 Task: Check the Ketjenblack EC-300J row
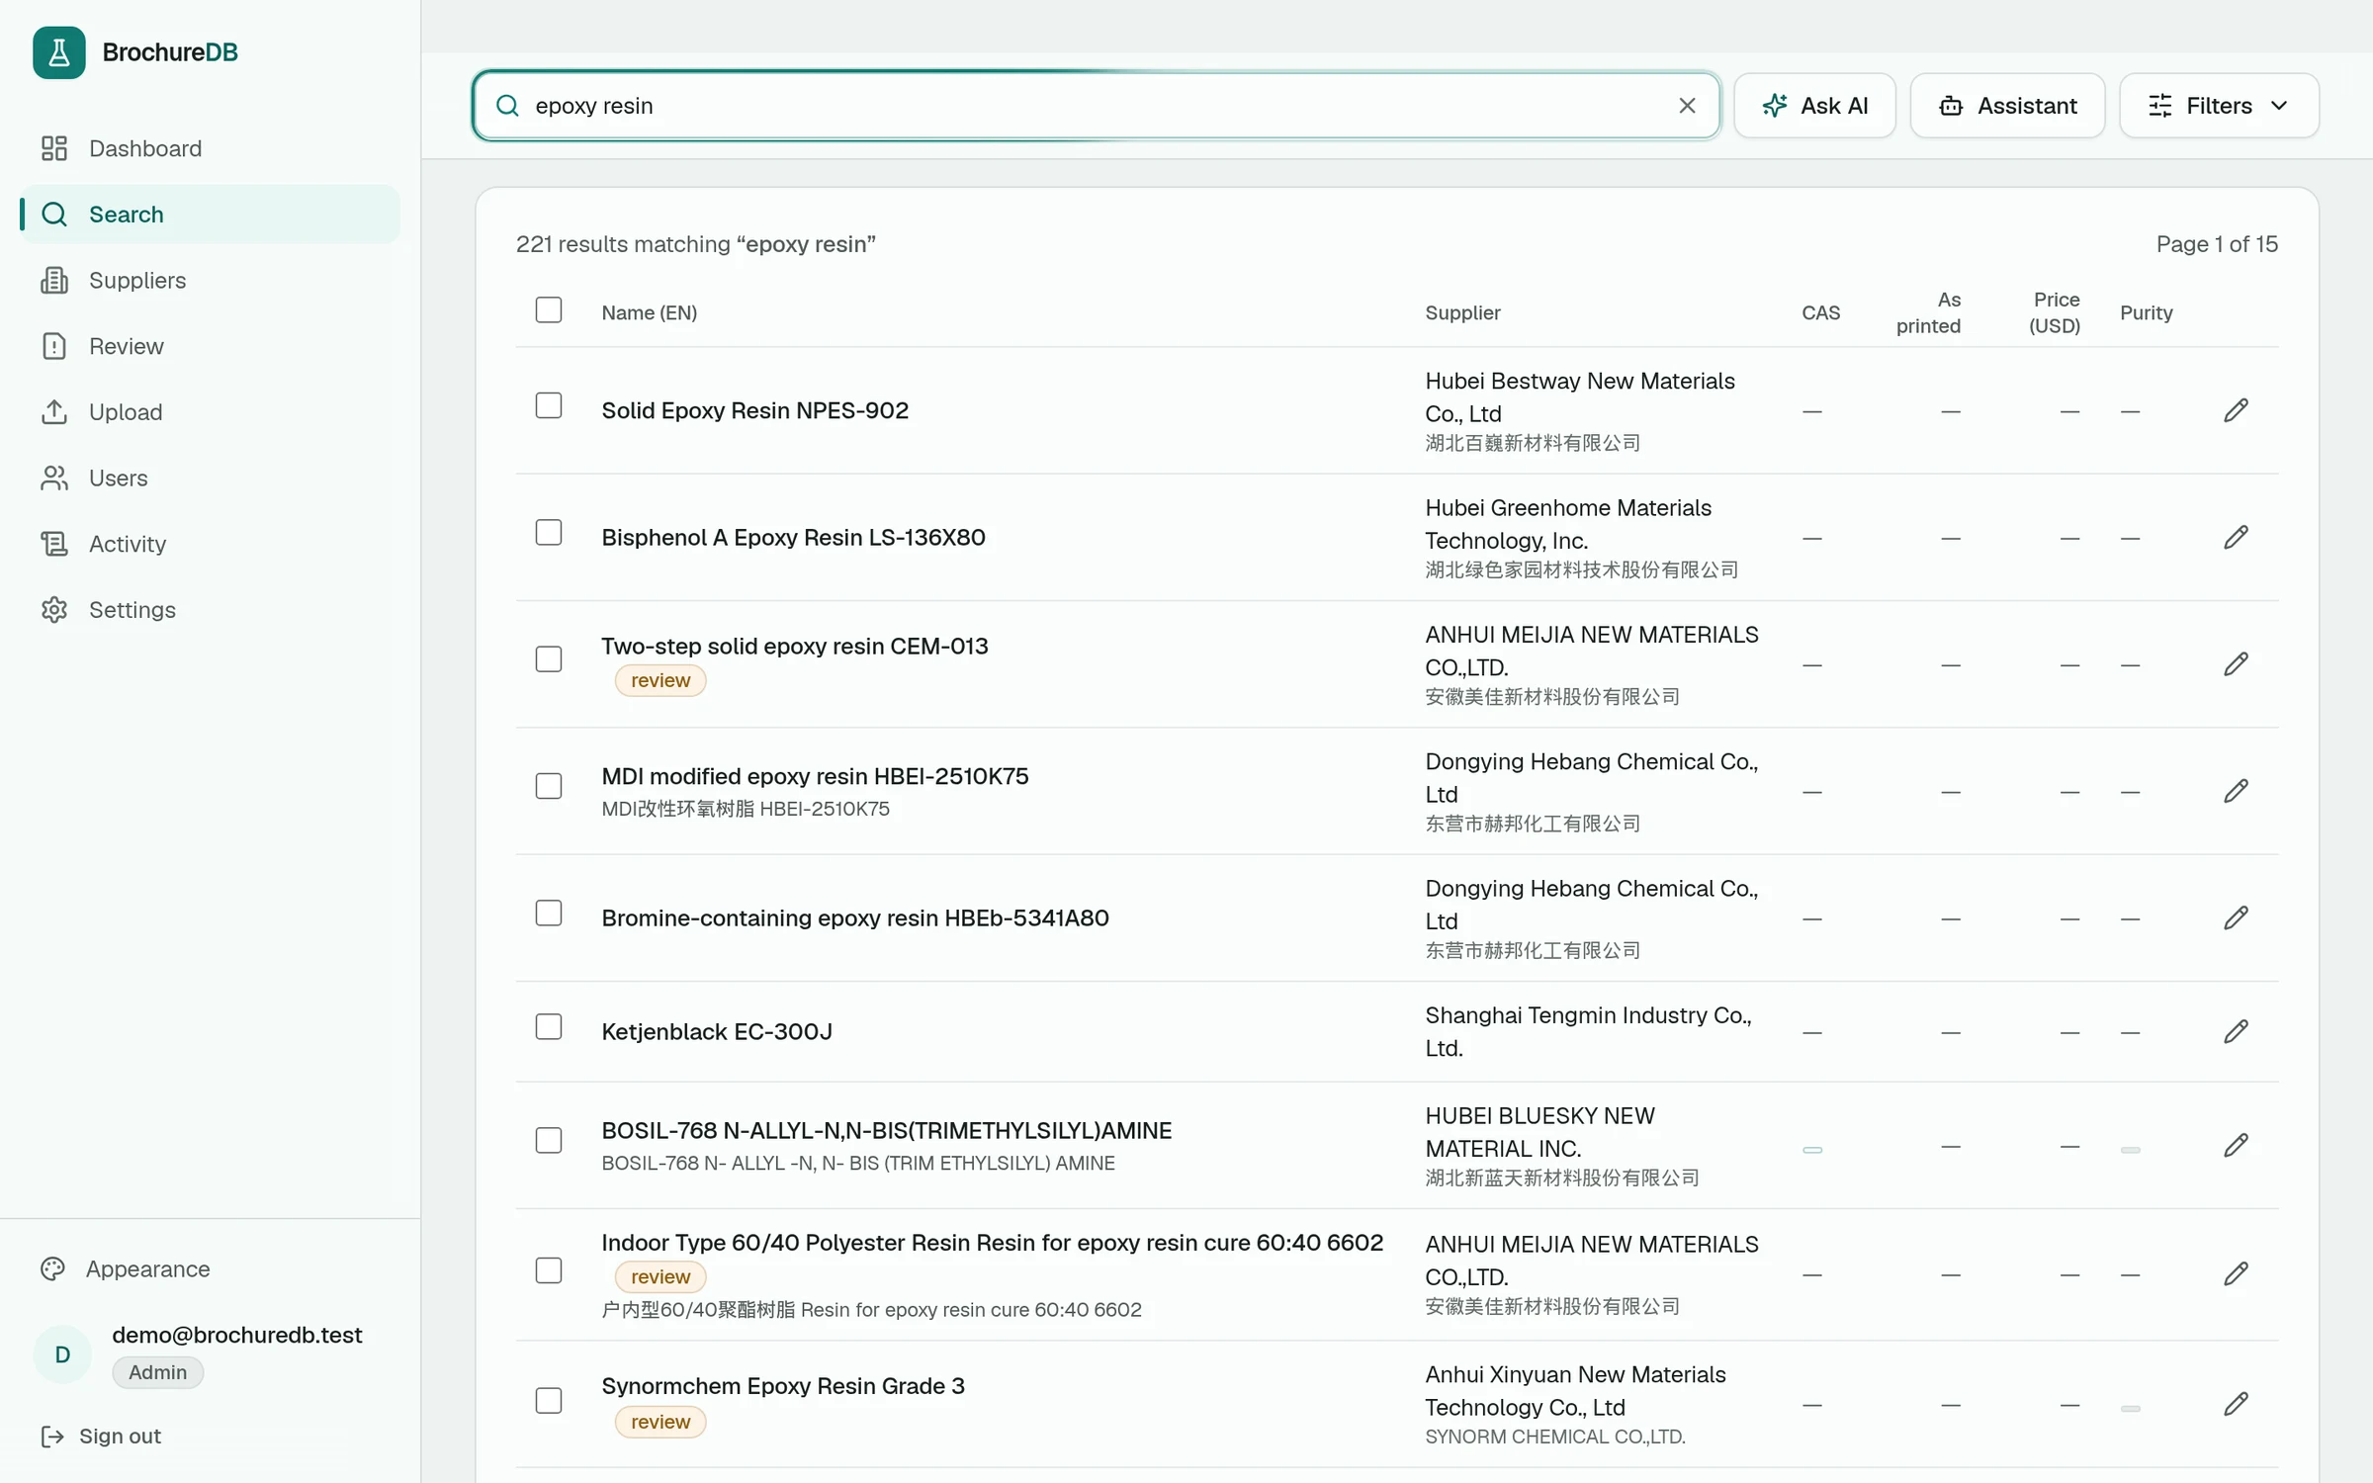549,1027
